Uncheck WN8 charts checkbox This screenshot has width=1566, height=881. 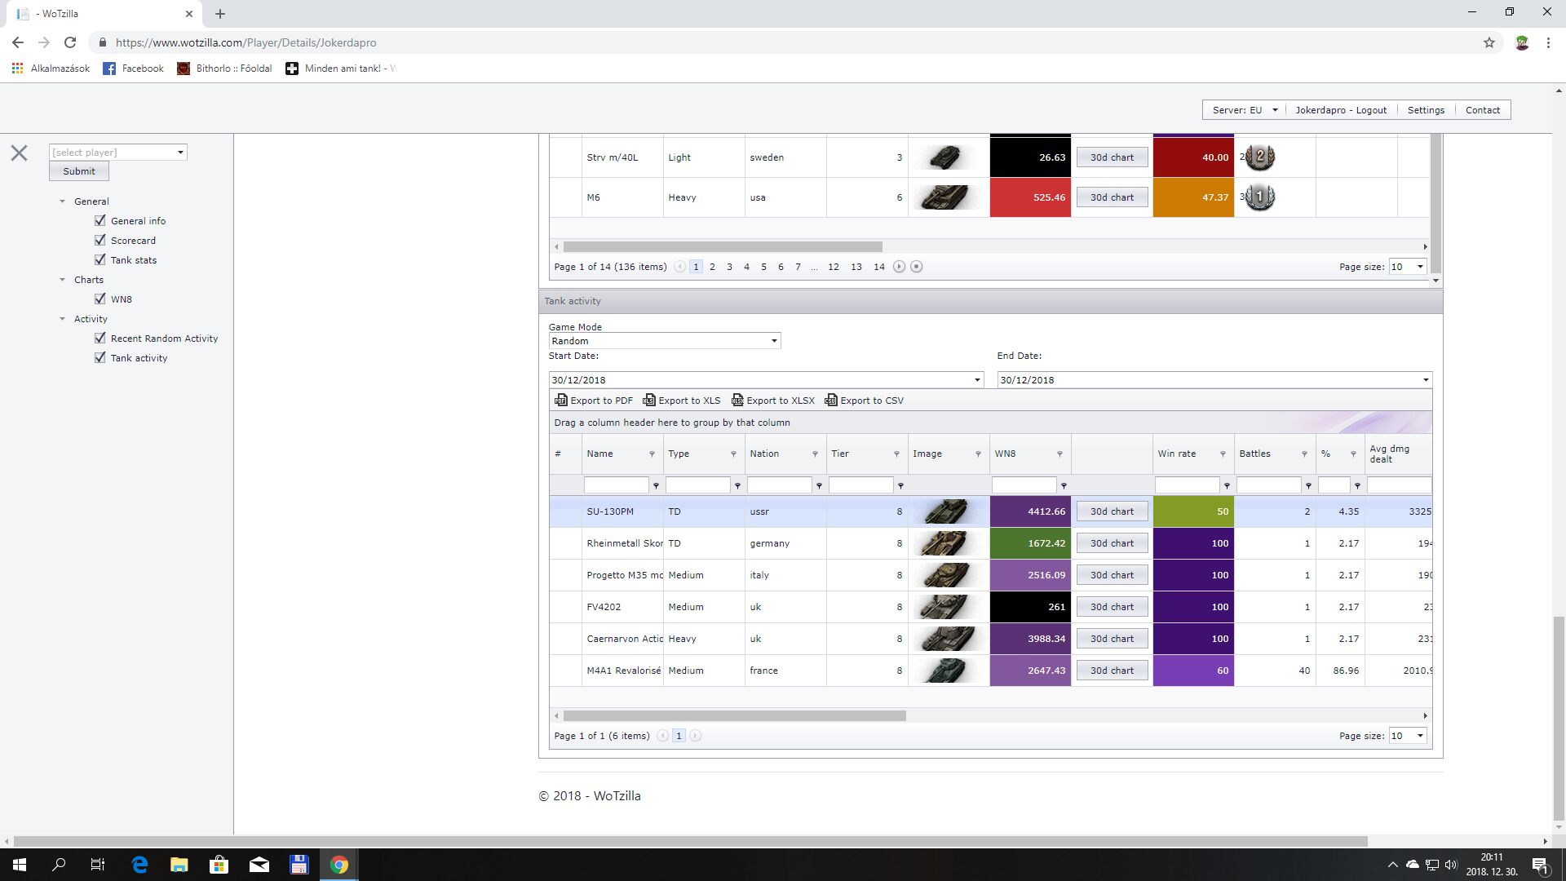pos(100,299)
